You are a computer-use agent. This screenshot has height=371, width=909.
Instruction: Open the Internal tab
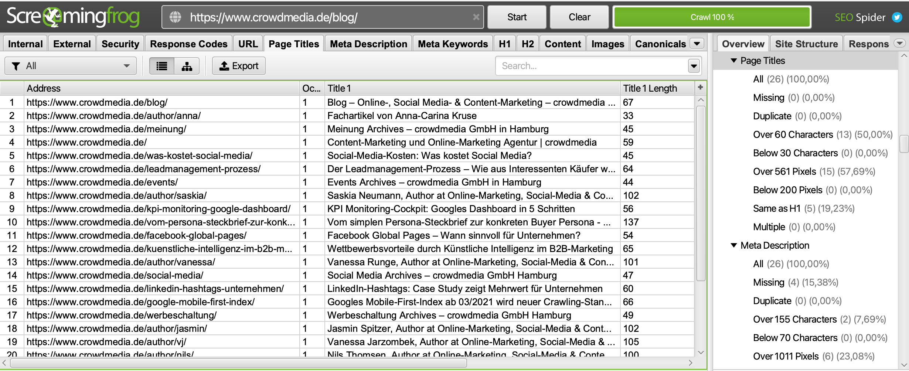click(x=25, y=44)
